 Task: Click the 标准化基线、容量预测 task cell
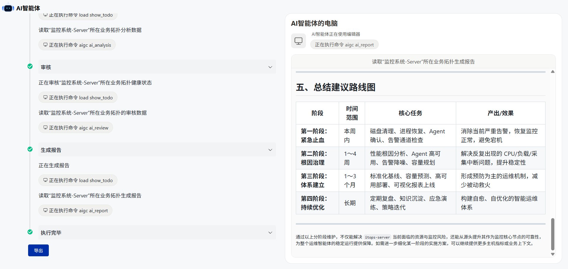pyautogui.click(x=410, y=180)
